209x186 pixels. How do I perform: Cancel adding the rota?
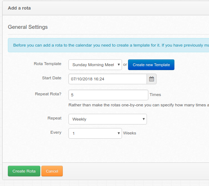[x=52, y=171]
